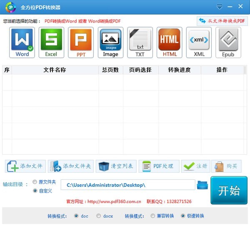Image resolution: width=250 pixels, height=225 pixels.
Task: Select the Word conversion format icon
Action: [x=22, y=42]
